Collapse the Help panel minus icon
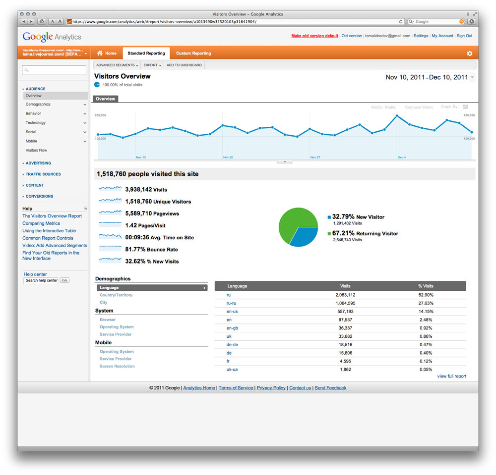 coord(86,209)
